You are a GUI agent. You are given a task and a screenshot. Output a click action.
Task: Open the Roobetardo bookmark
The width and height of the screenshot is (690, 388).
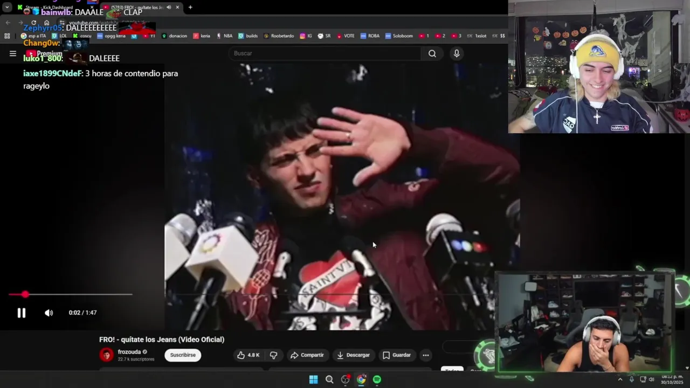coord(279,36)
